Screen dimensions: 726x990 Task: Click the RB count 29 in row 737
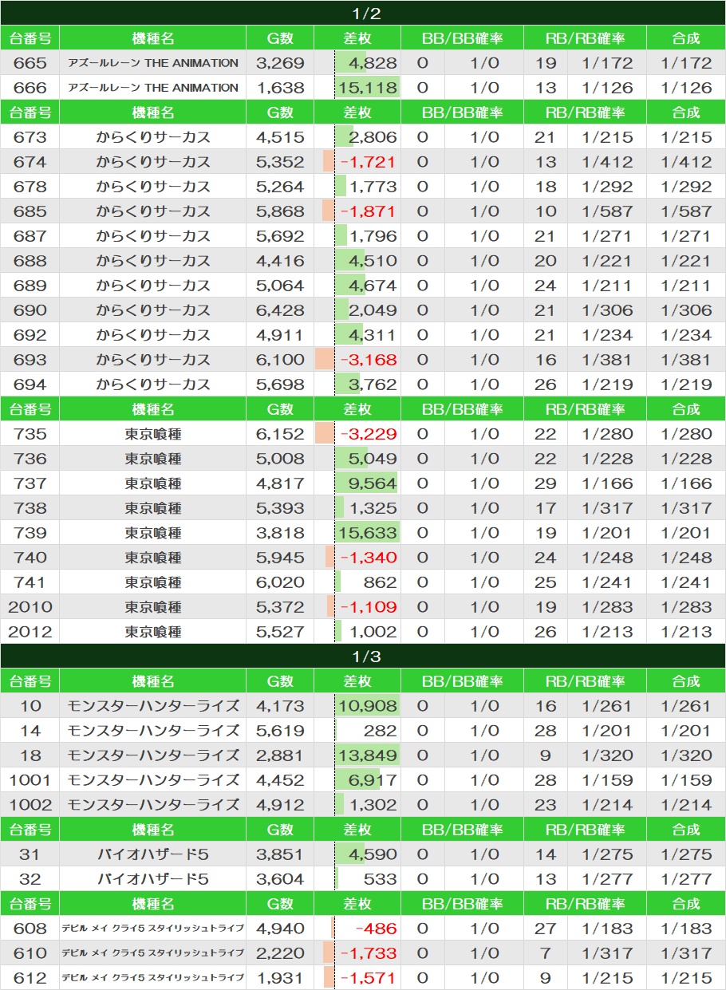tap(545, 483)
